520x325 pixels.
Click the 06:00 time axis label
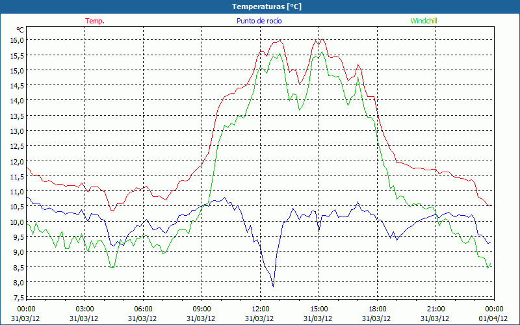click(143, 309)
